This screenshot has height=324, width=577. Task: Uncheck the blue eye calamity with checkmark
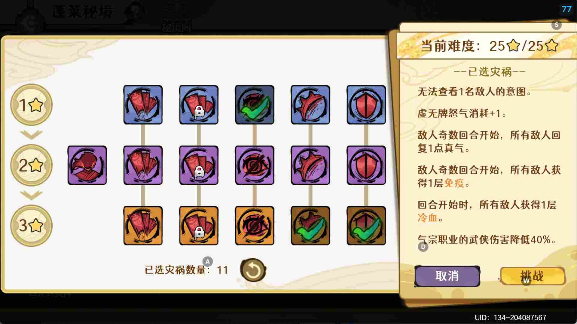pyautogui.click(x=255, y=105)
